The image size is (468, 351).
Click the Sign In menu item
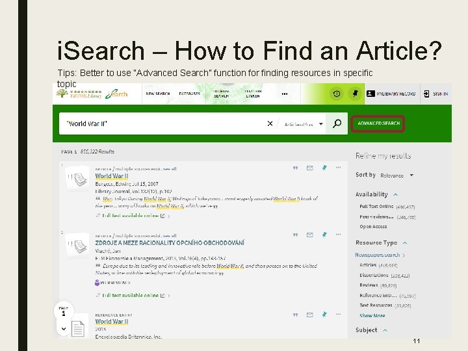[435, 94]
